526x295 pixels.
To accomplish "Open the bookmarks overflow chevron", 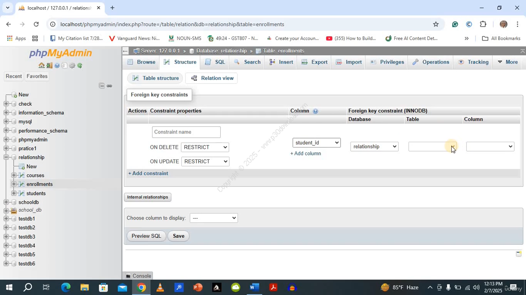I will tap(466, 39).
